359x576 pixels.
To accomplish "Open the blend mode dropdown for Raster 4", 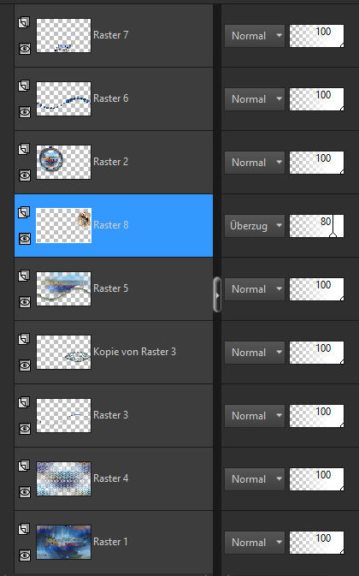I will [255, 479].
